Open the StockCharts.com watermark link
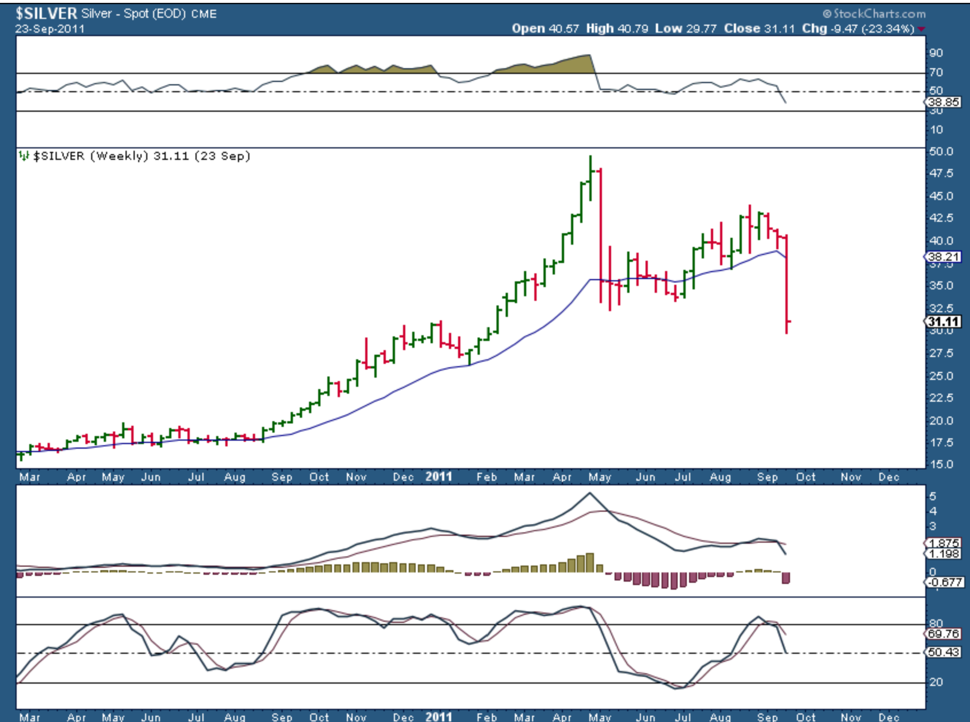Image resolution: width=970 pixels, height=722 pixels. point(879,14)
